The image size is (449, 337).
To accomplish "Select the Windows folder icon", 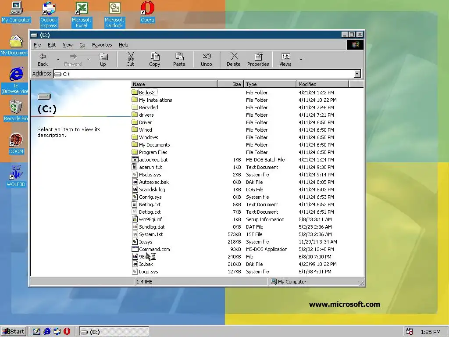I will click(x=135, y=137).
